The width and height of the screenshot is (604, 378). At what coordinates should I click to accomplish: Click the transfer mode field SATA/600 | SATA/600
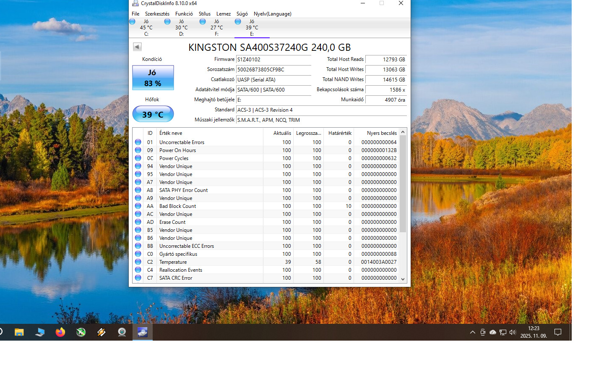[x=273, y=90]
